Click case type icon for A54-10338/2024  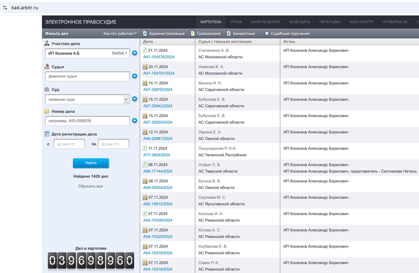pos(145,213)
